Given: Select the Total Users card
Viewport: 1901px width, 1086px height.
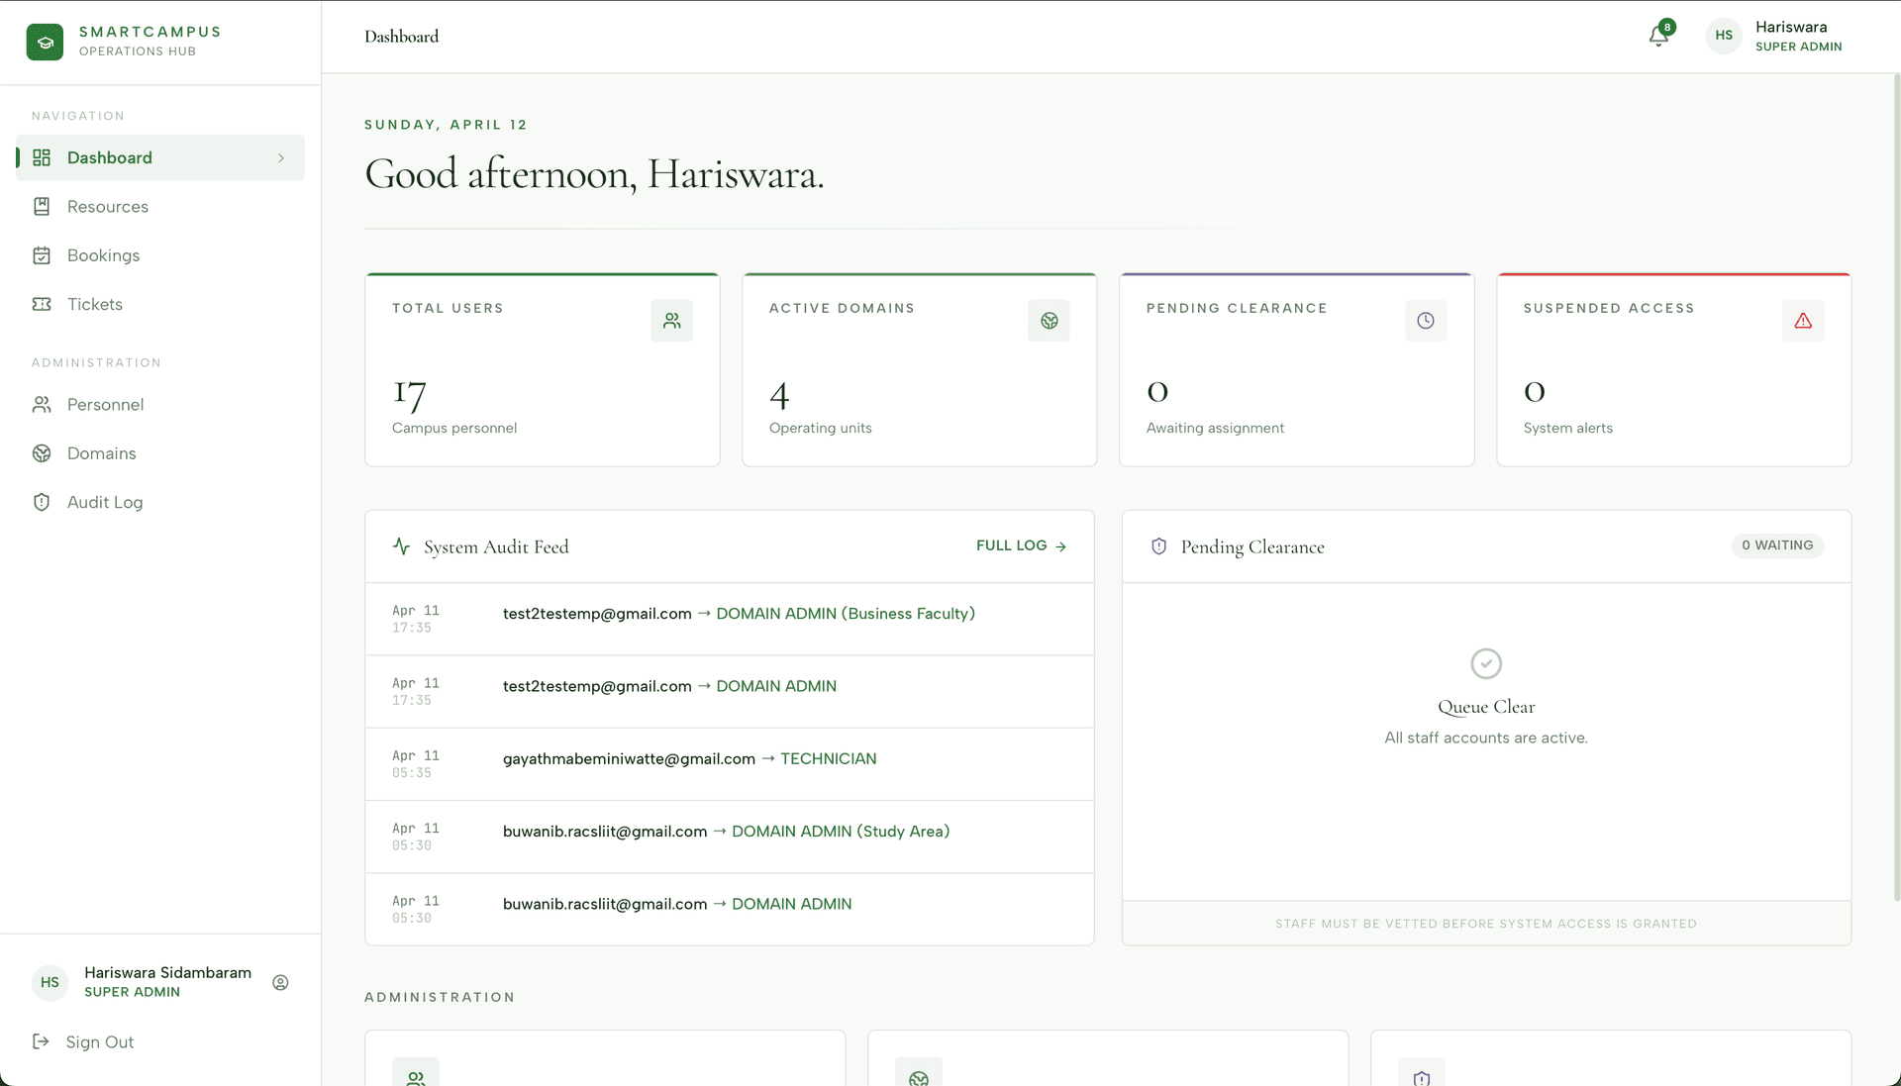Looking at the screenshot, I should tap(543, 369).
